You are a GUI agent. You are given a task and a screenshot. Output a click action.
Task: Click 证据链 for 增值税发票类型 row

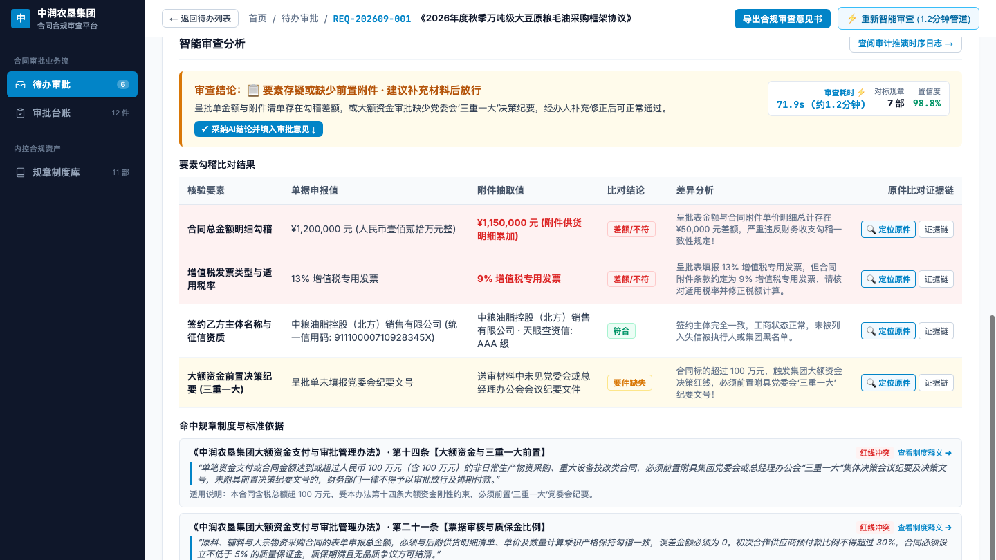(936, 279)
